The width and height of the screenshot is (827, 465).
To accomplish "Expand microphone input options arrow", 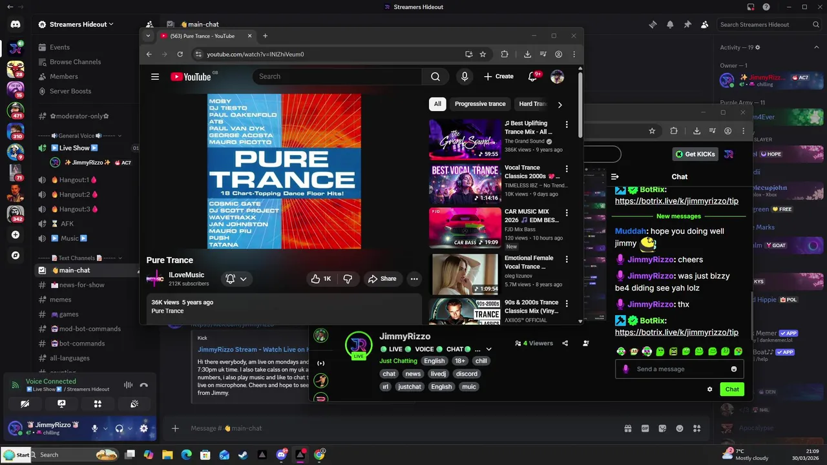I will coord(105,428).
